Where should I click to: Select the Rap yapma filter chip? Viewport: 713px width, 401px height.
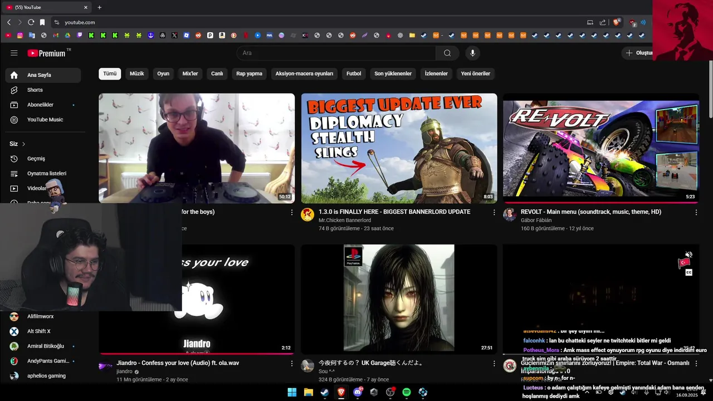tap(249, 74)
